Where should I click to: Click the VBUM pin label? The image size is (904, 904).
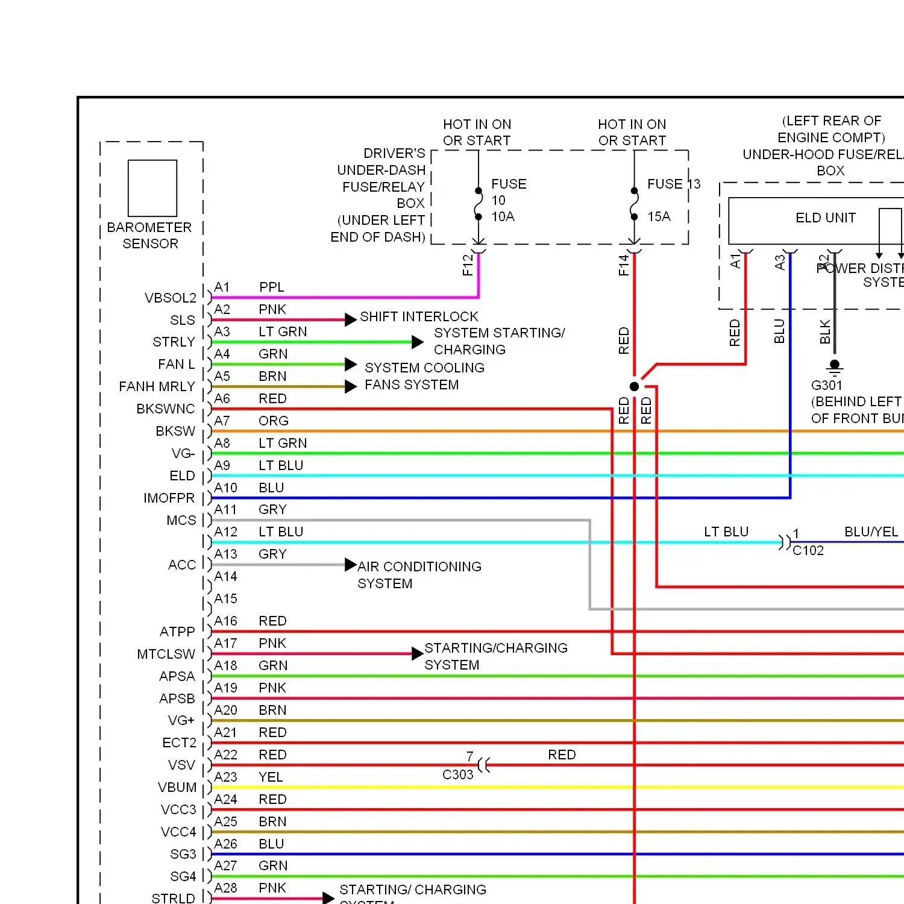pyautogui.click(x=177, y=788)
